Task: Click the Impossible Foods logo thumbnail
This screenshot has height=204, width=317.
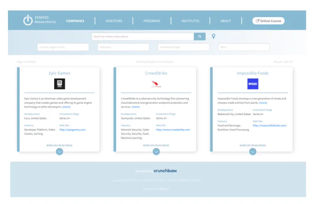Action: click(x=253, y=84)
